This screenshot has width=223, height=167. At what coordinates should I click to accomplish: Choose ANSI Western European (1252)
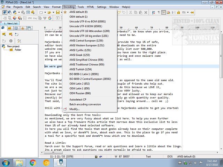90,46
